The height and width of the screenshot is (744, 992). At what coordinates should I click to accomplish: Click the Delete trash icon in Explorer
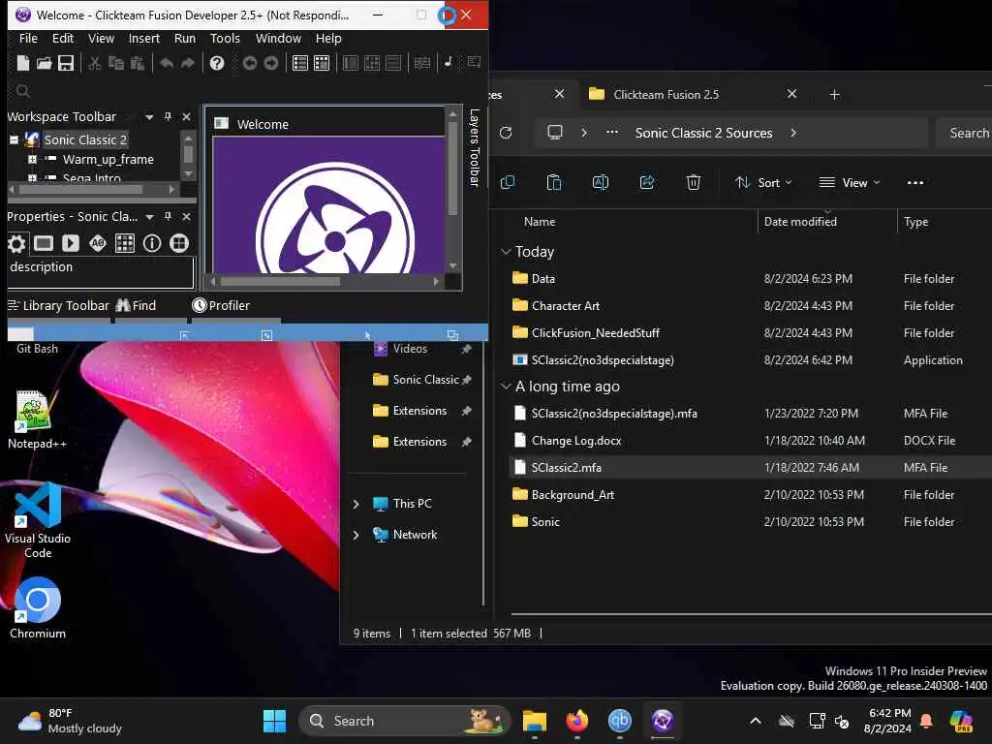tap(694, 183)
